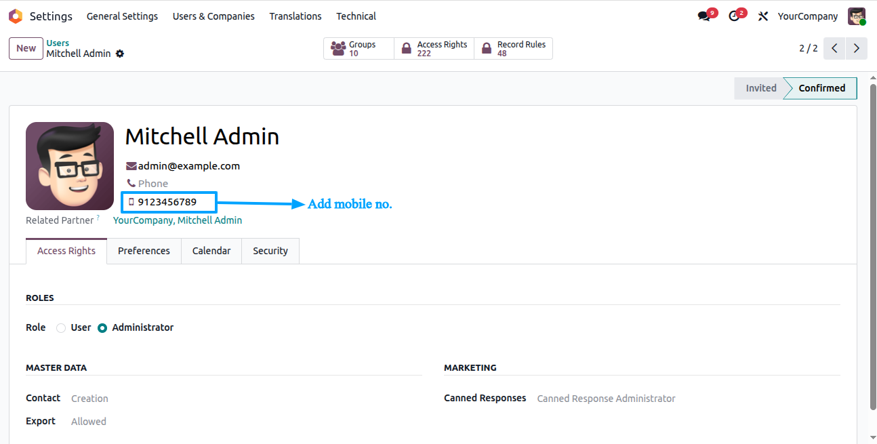
Task: Switch to the Calendar tab
Action: (x=211, y=251)
